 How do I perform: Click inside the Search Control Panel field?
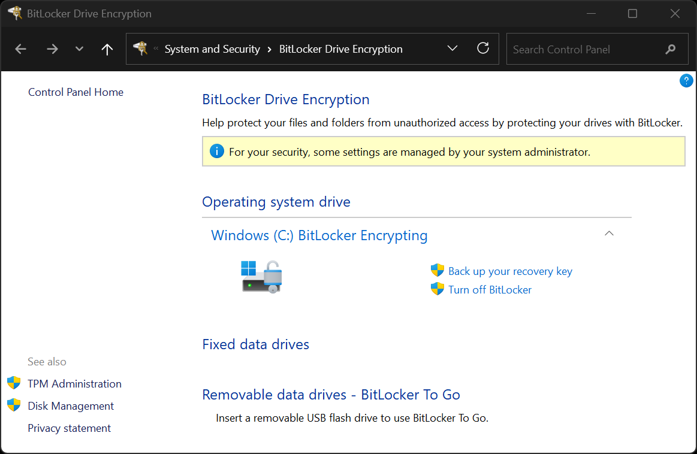(x=581, y=50)
